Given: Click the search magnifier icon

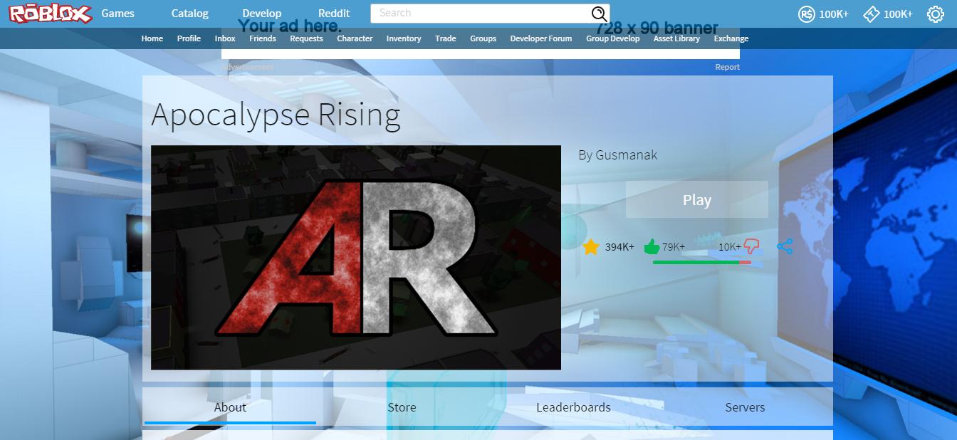Looking at the screenshot, I should pos(599,13).
